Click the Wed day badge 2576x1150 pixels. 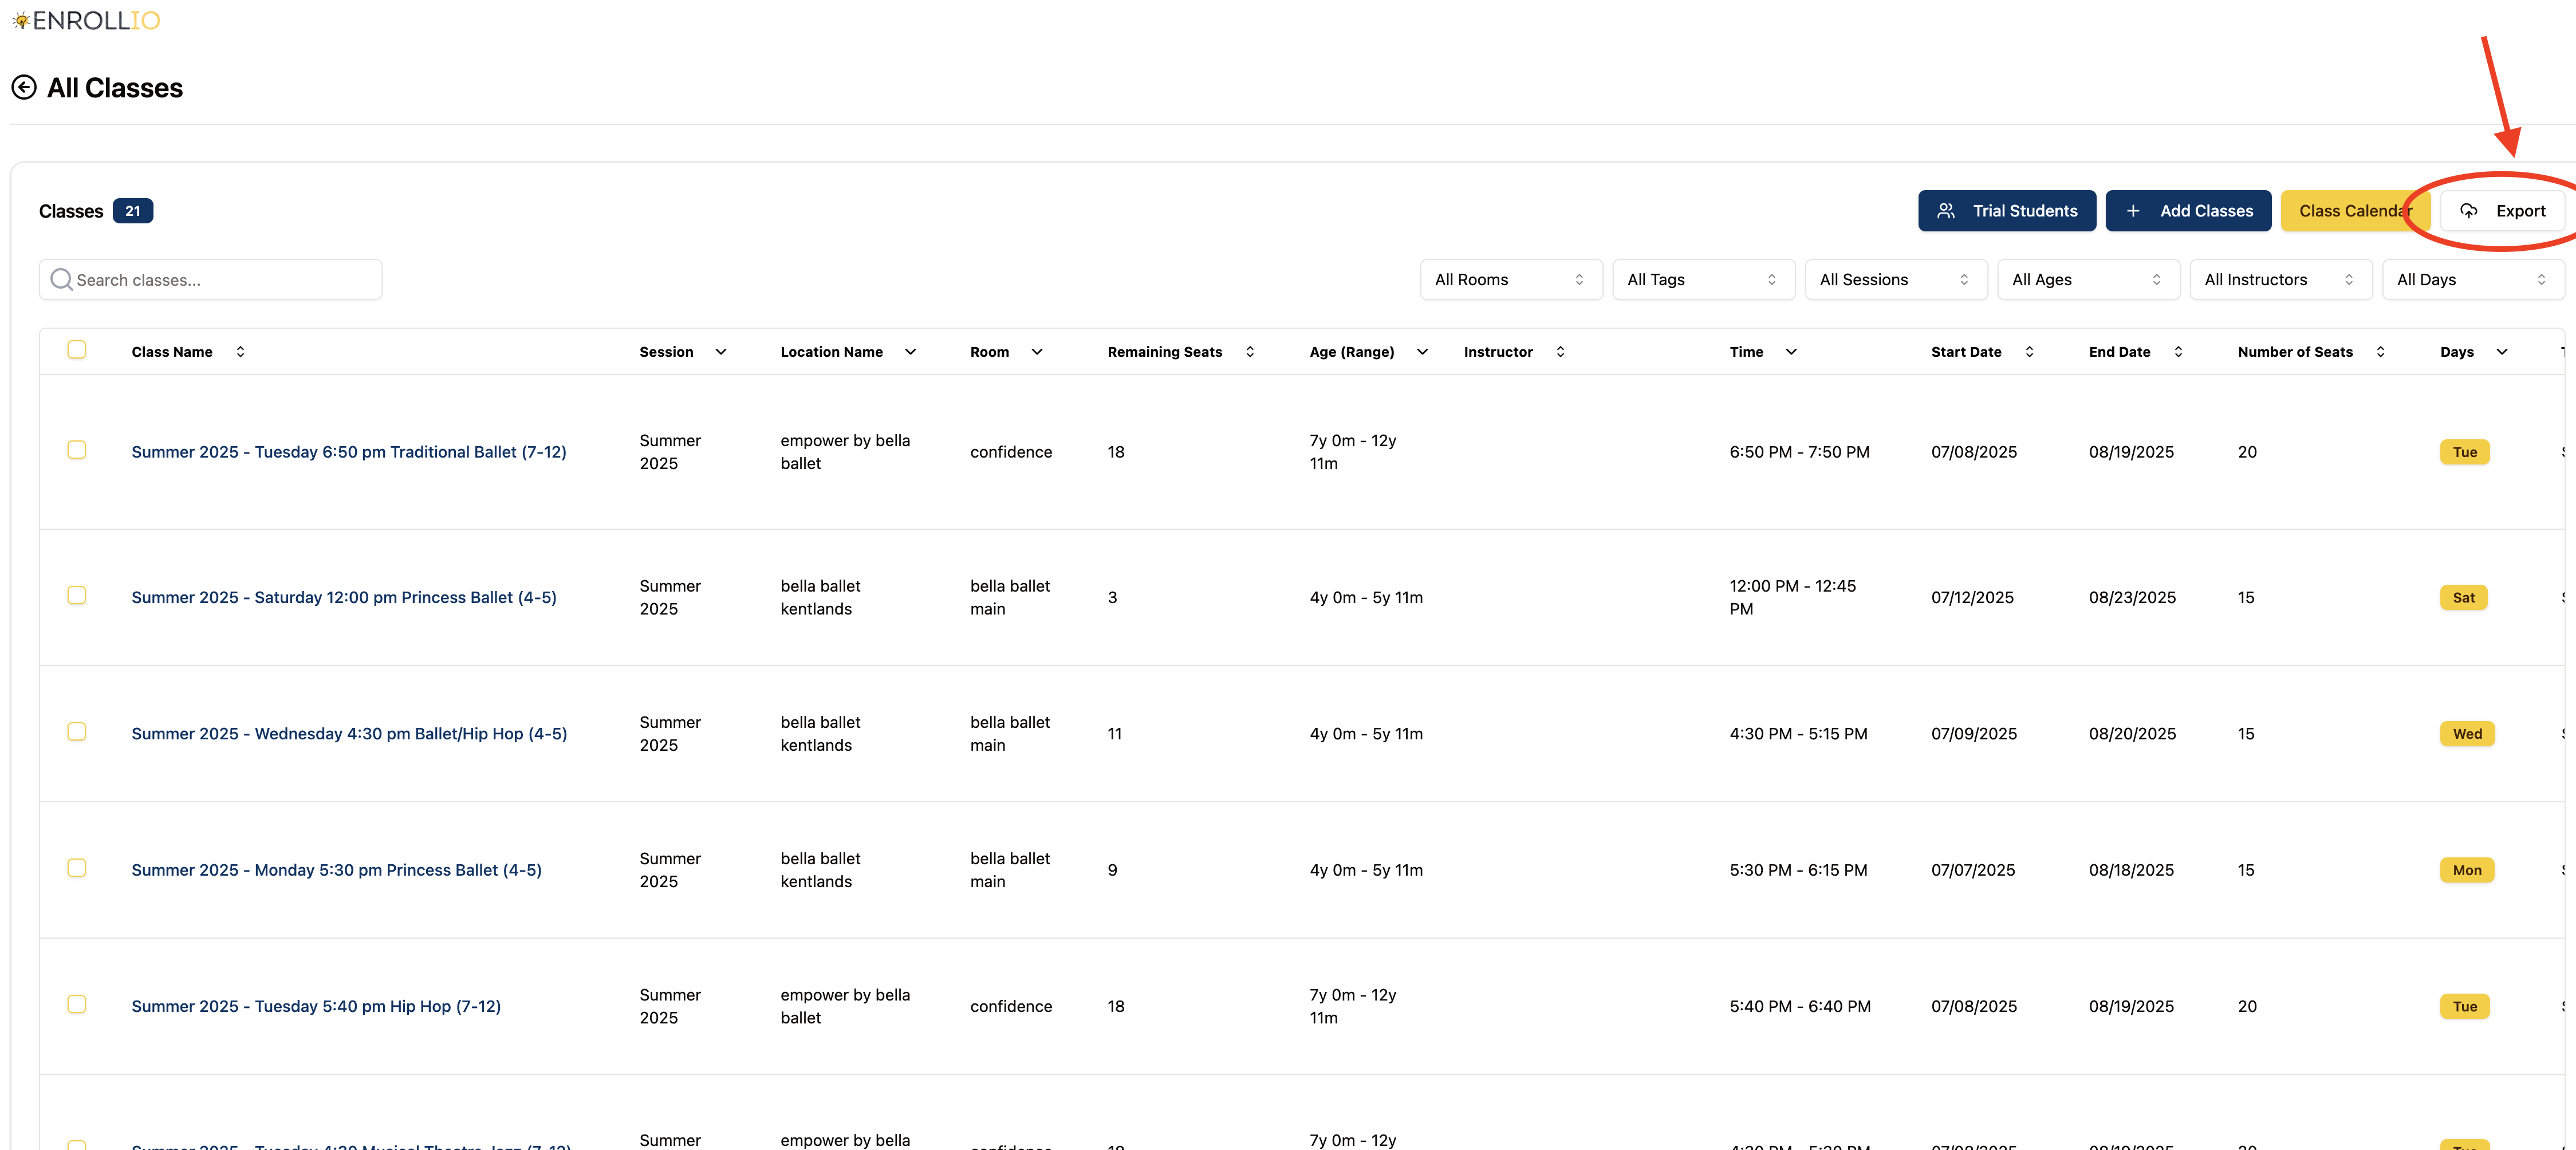(x=2467, y=734)
